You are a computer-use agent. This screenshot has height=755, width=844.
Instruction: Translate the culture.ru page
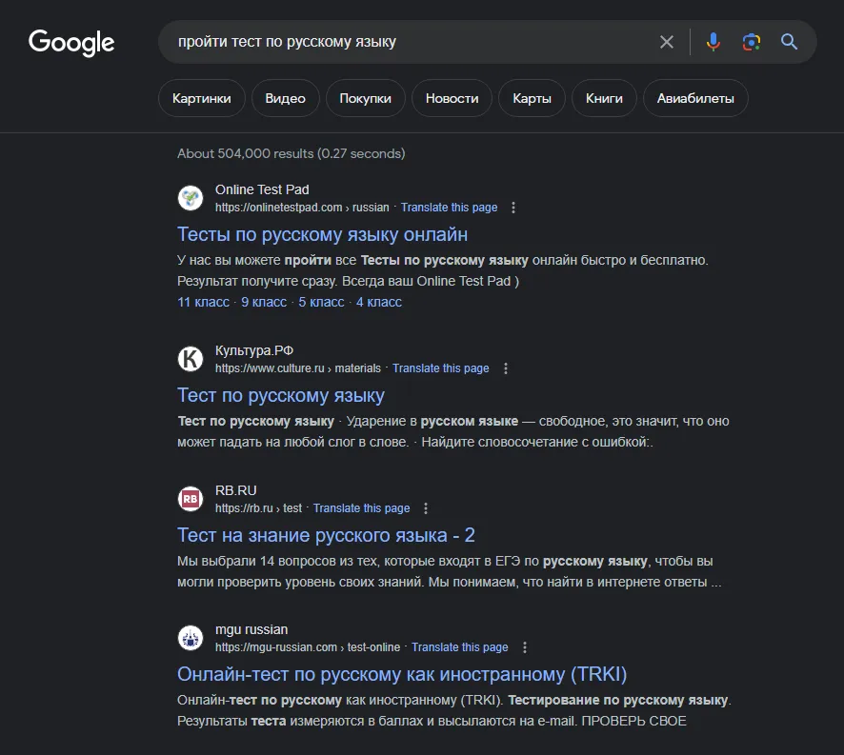point(441,368)
